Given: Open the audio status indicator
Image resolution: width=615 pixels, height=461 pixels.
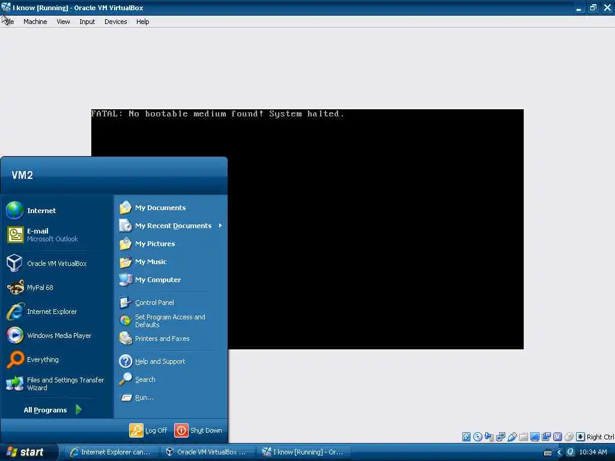Looking at the screenshot, I should 489,437.
